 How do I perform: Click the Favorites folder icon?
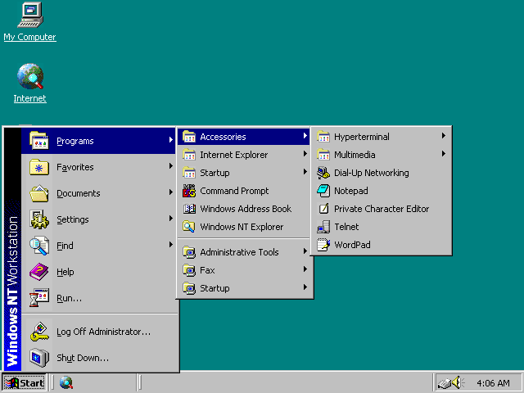39,167
